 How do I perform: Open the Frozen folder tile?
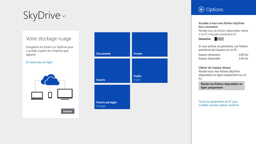[x=150, y=44]
